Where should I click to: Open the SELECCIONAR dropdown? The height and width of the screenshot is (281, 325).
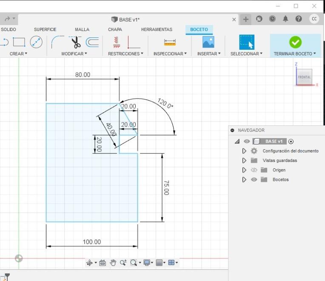click(x=246, y=54)
